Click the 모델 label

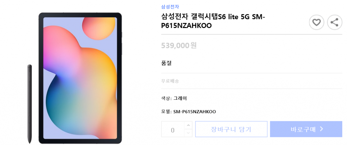(166, 112)
